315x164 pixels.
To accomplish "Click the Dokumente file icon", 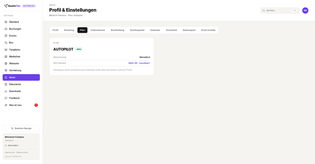I will (x=6, y=84).
